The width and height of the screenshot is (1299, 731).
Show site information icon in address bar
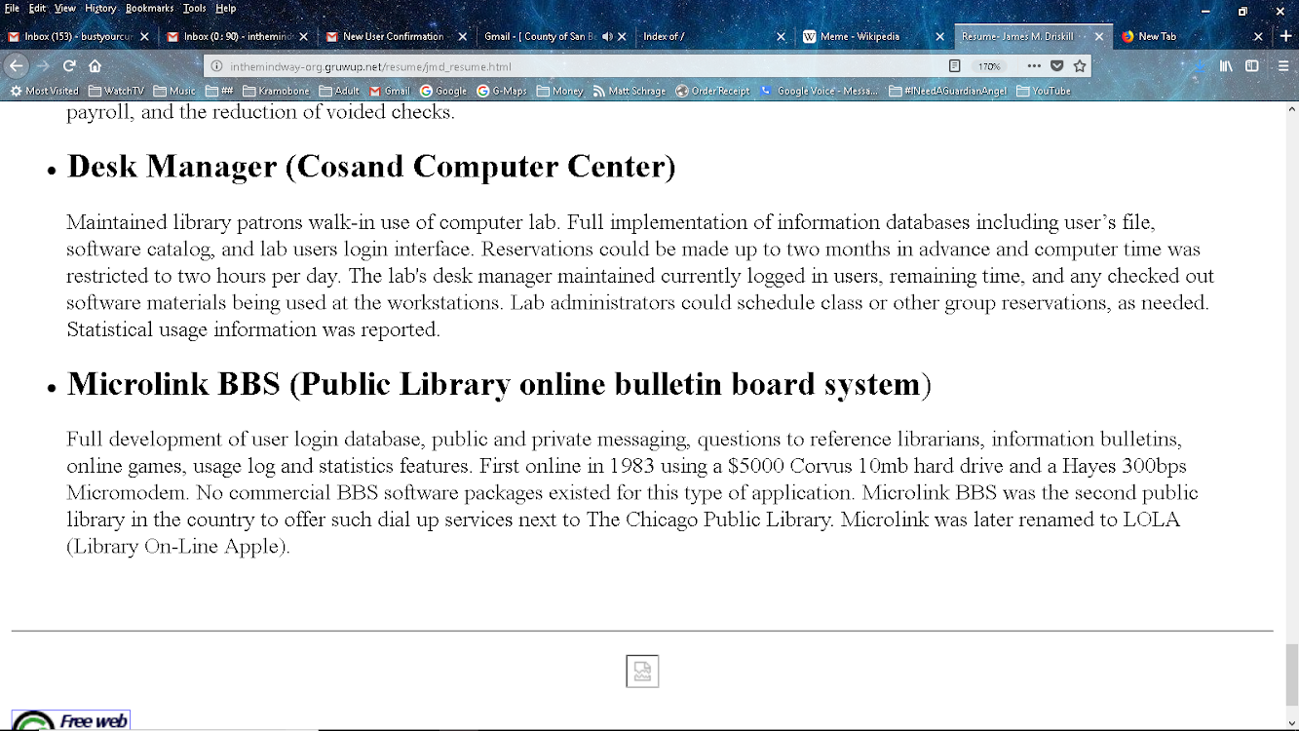click(215, 66)
